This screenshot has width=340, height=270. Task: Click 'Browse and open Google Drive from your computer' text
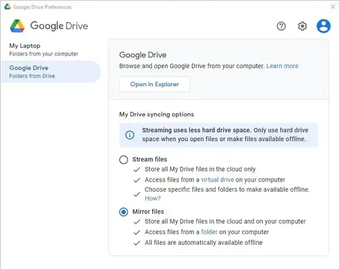(191, 66)
